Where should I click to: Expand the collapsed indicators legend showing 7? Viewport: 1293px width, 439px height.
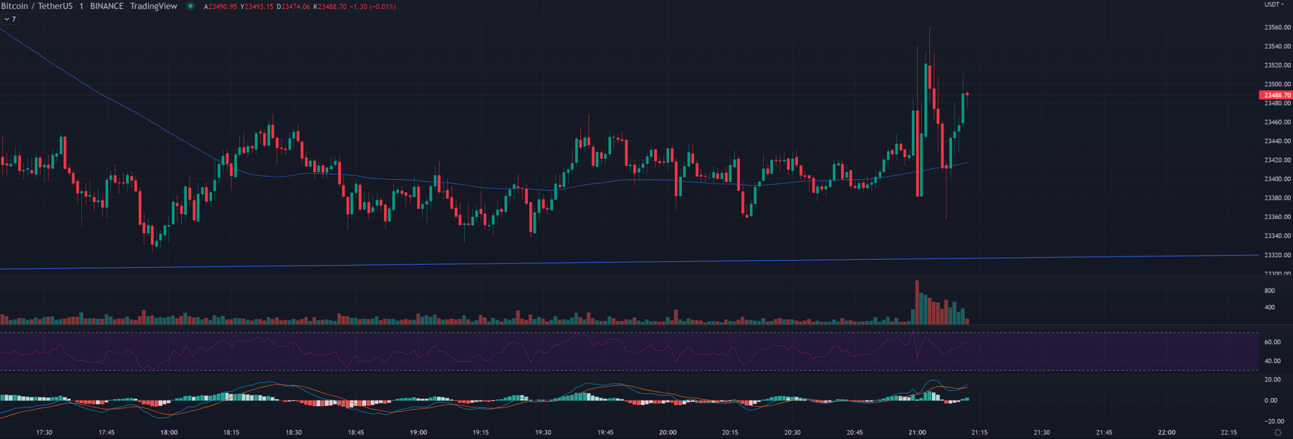[10, 20]
